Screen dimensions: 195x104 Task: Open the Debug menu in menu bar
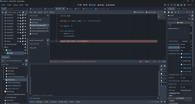pyautogui.click(x=16, y=5)
